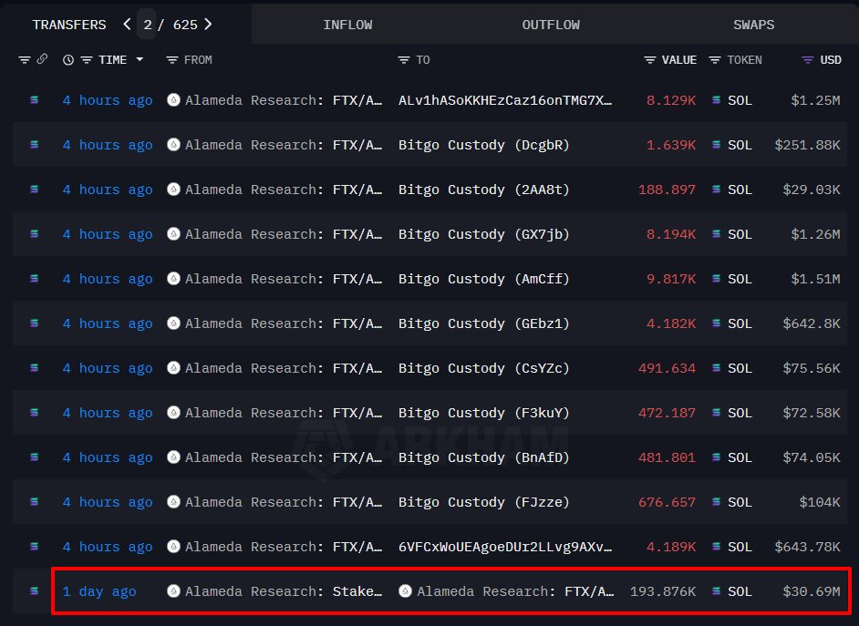Image resolution: width=859 pixels, height=626 pixels.
Task: Go to previous transfers page
Action: (127, 24)
